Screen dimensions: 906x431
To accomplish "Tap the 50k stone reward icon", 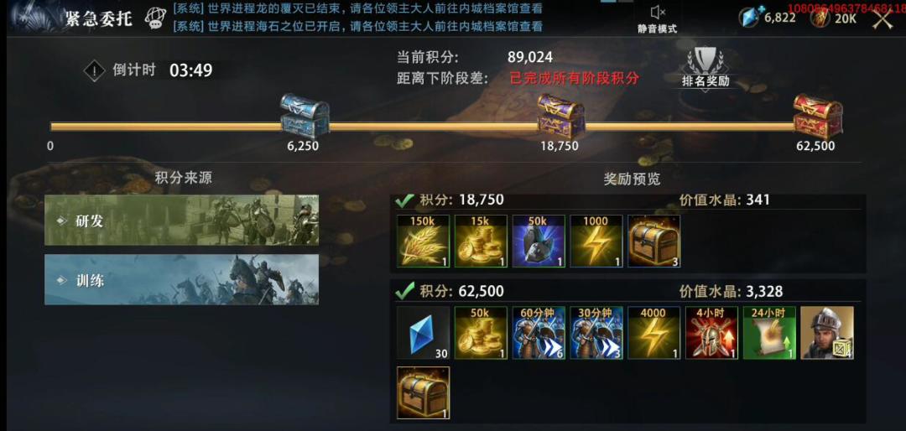I will 539,241.
